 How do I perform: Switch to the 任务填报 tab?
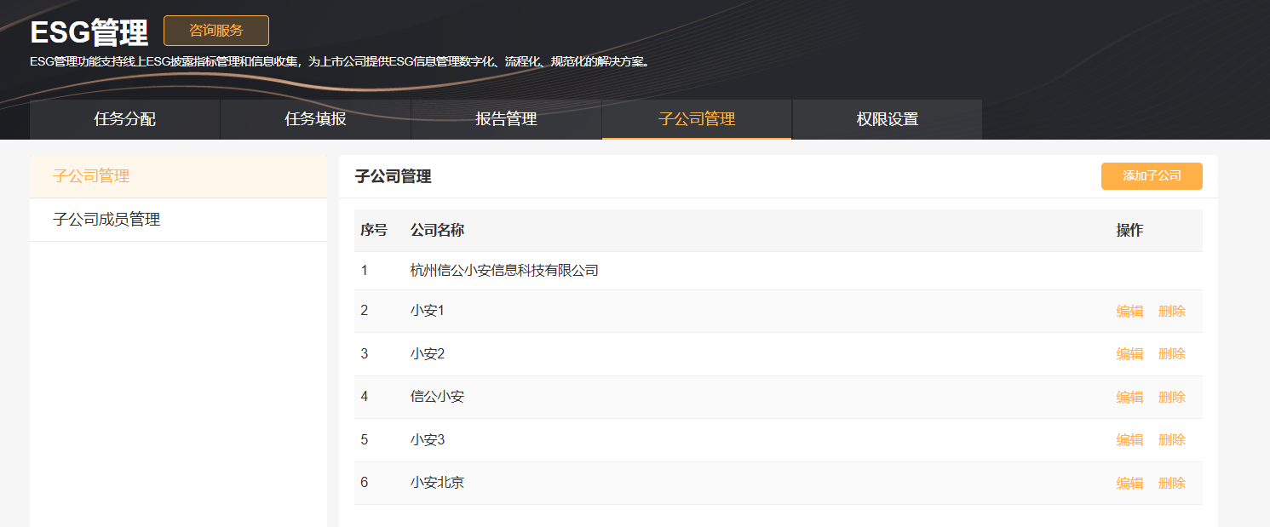pos(315,119)
